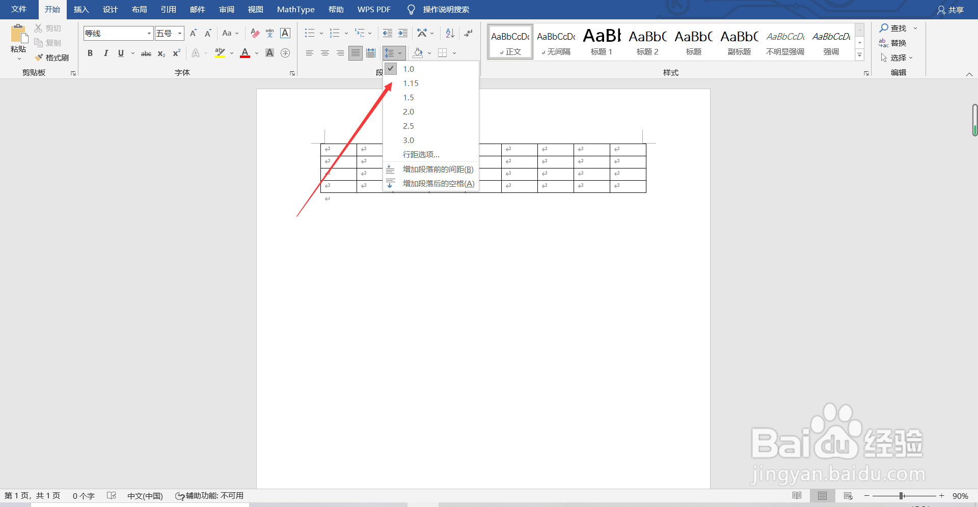Screen dimensions: 978x507
Task: Align text right
Action: click(x=340, y=53)
